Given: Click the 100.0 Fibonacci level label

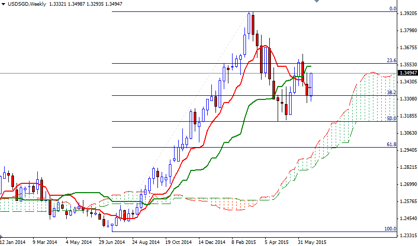Looking at the screenshot, I should pos(390,229).
